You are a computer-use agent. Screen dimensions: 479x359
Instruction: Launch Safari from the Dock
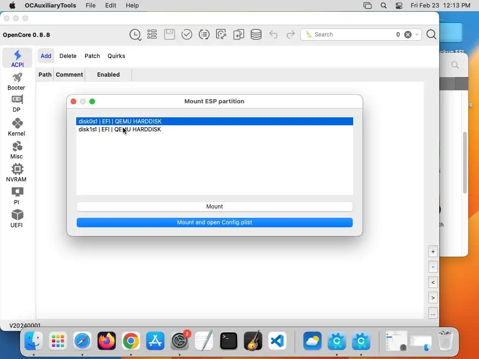pyautogui.click(x=82, y=341)
